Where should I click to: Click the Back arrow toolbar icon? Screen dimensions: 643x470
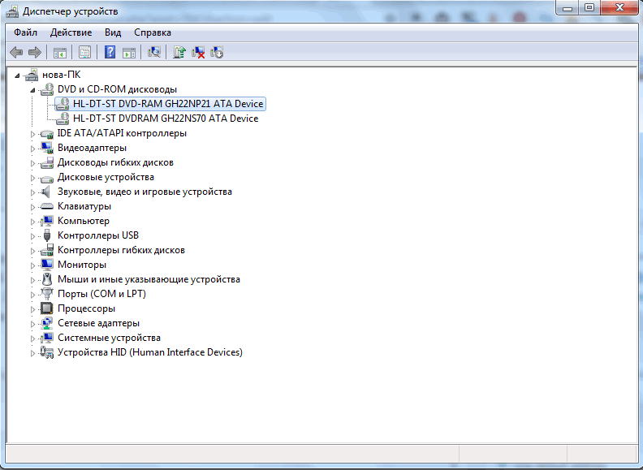pyautogui.click(x=16, y=53)
